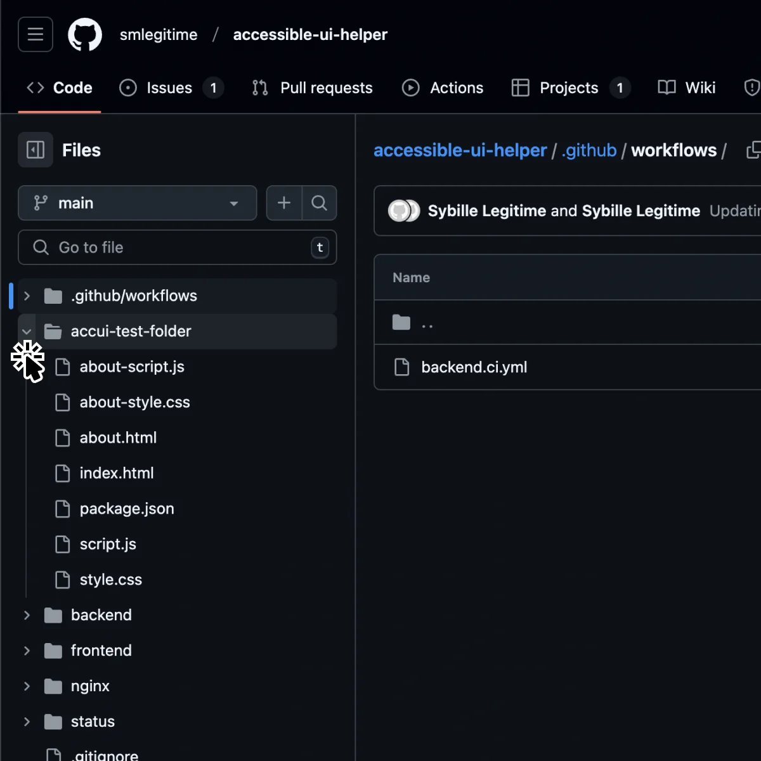
Task: Click the search magnifier button beside plus
Action: [x=320, y=203]
